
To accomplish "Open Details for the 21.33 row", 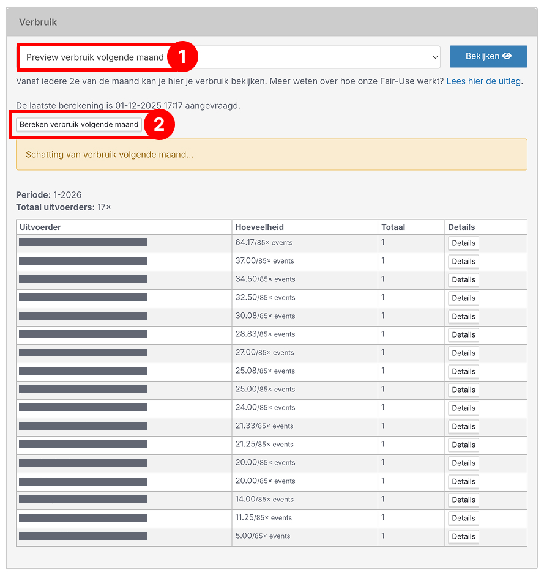I will pos(463,427).
